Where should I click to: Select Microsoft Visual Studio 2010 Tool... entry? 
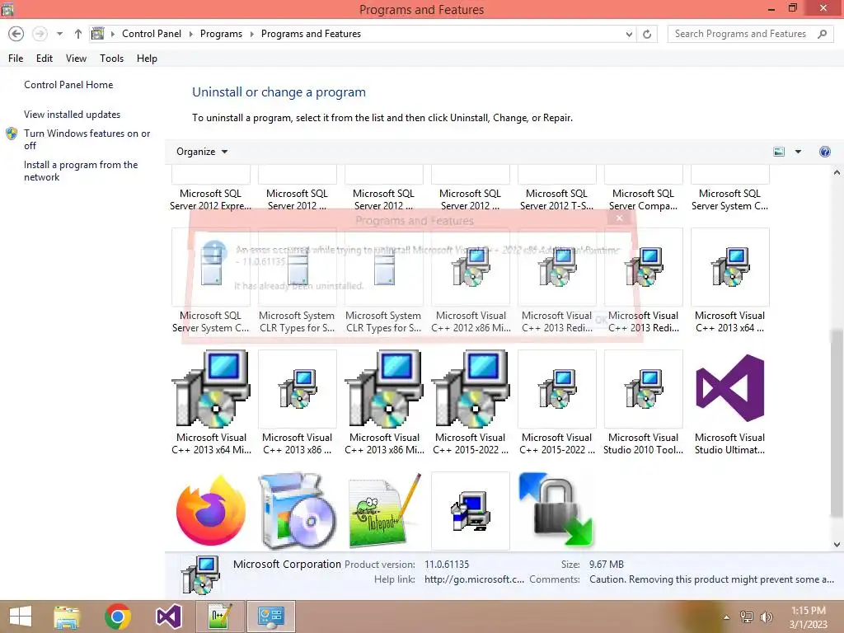[x=643, y=402]
